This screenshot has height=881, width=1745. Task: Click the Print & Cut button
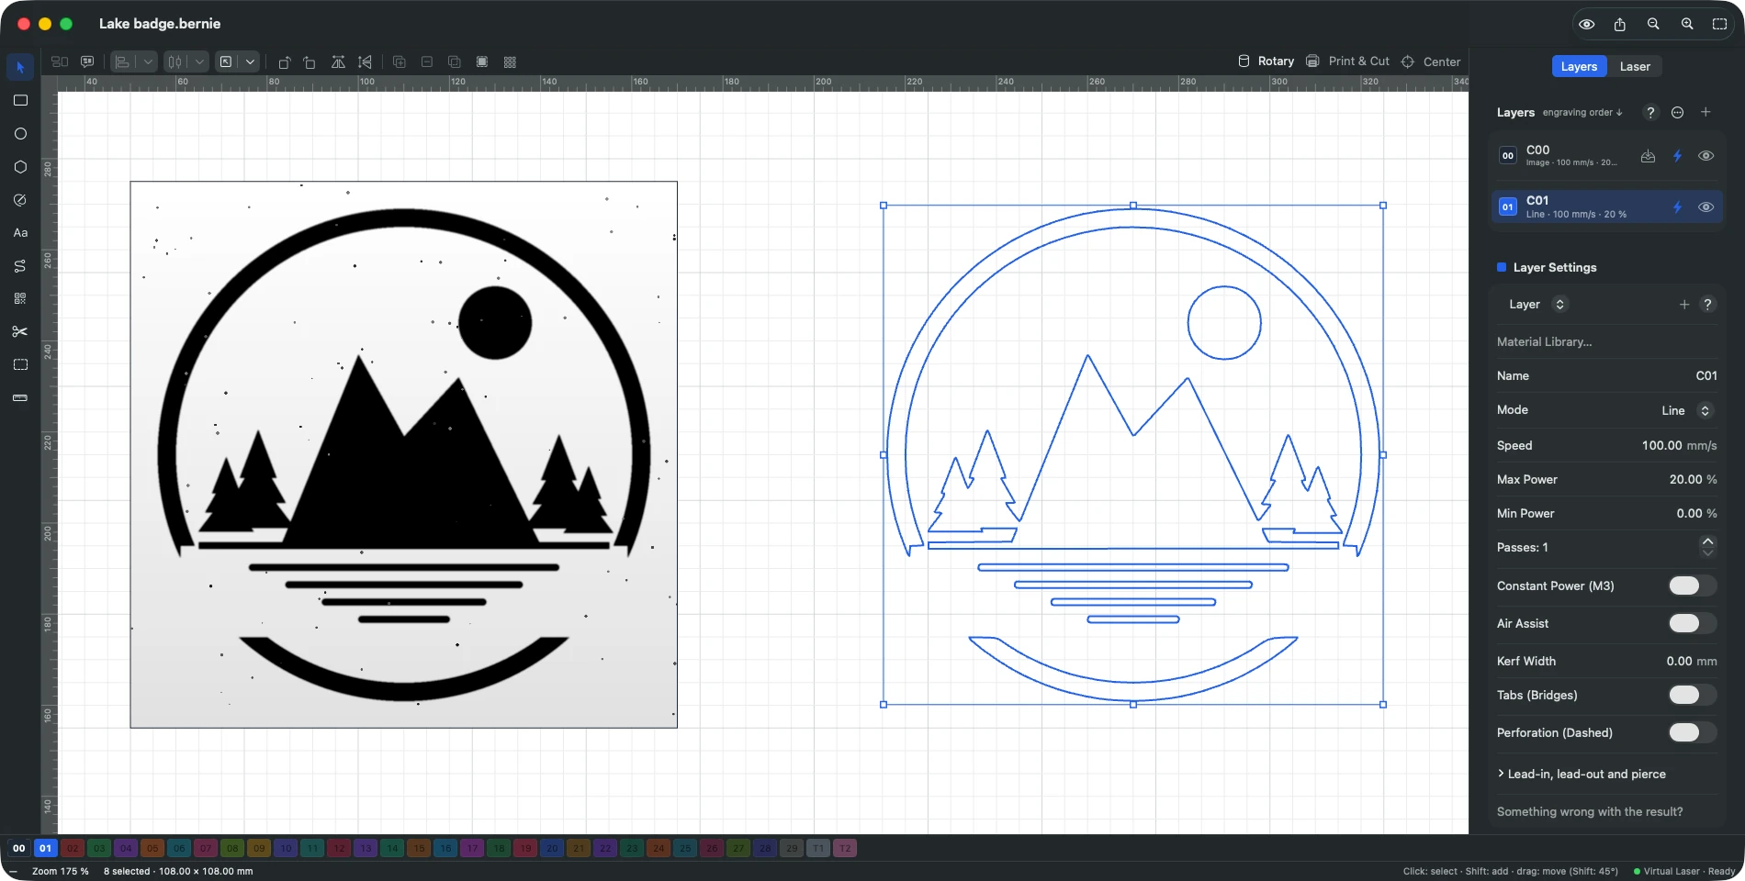1347,61
